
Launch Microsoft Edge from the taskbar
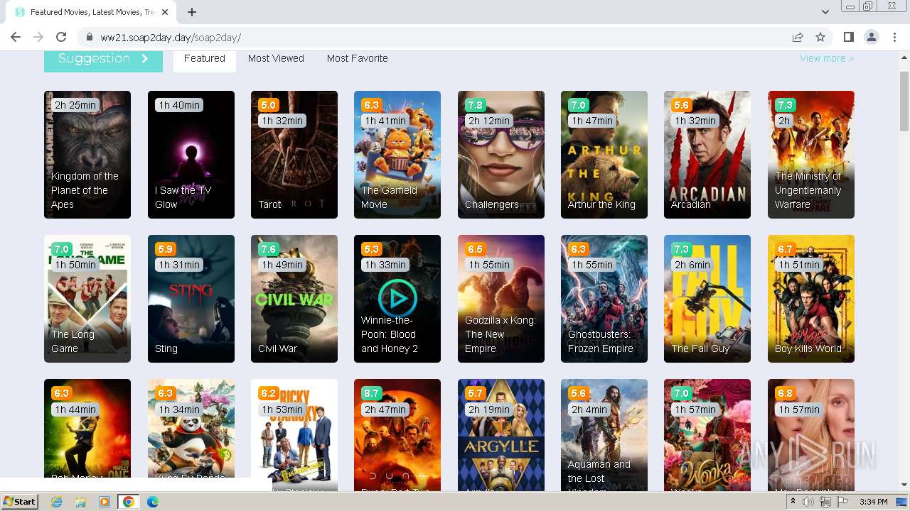[x=152, y=502]
